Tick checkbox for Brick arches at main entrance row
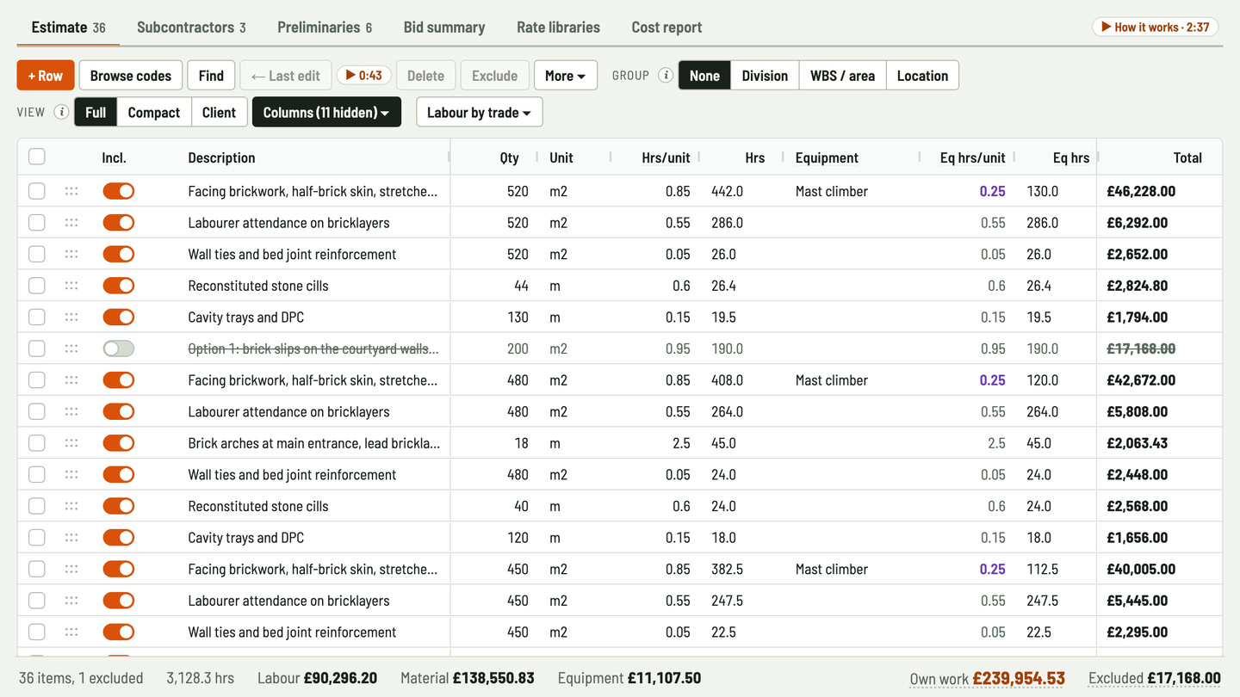1240x697 pixels. pos(37,443)
